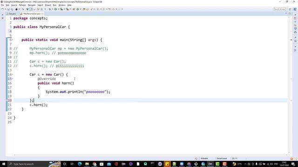
Task: Open the Window menu
Action: (x=61, y=5)
